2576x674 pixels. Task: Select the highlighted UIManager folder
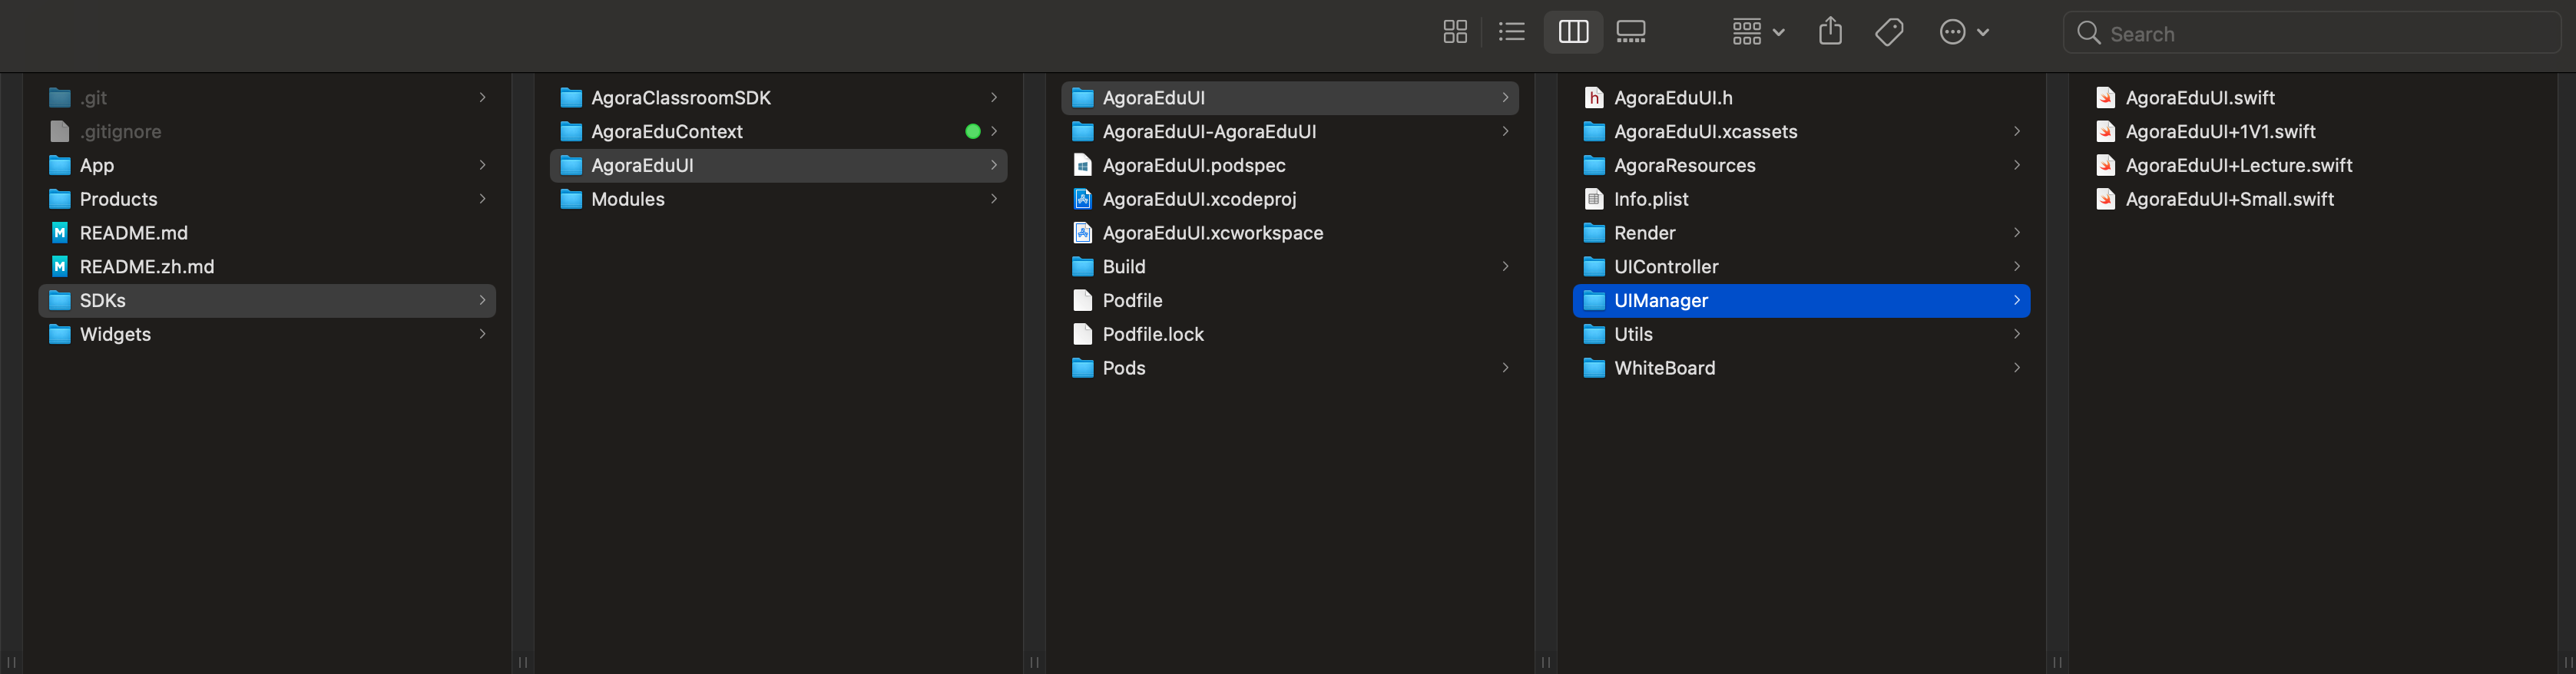coord(1802,301)
